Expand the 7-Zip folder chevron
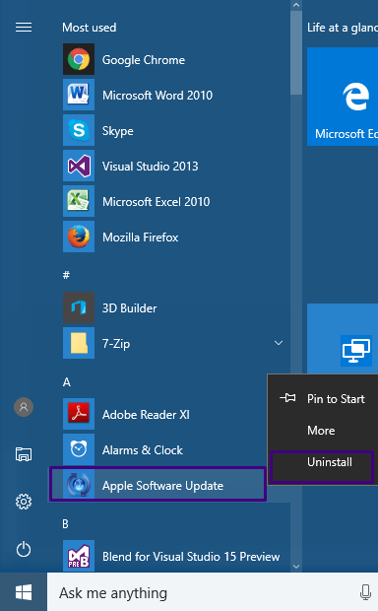This screenshot has width=378, height=611. pyautogui.click(x=279, y=343)
